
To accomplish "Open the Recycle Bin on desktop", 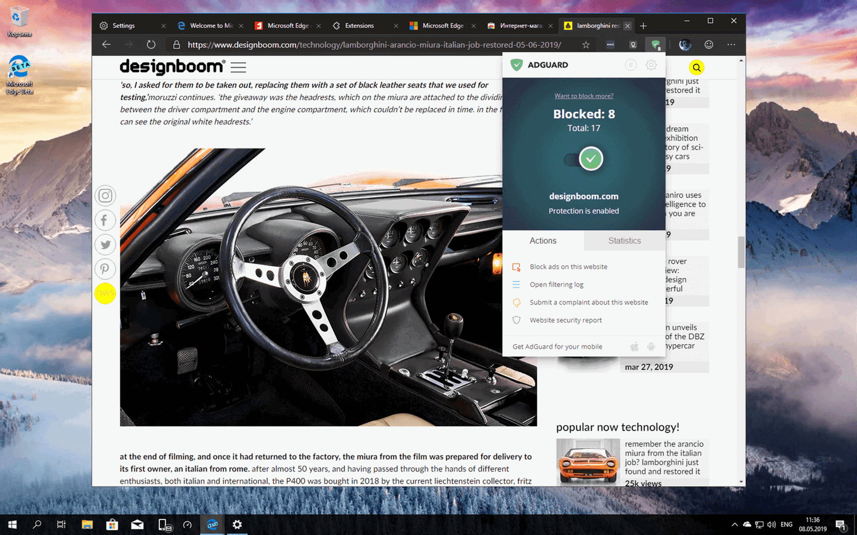I will 19,22.
